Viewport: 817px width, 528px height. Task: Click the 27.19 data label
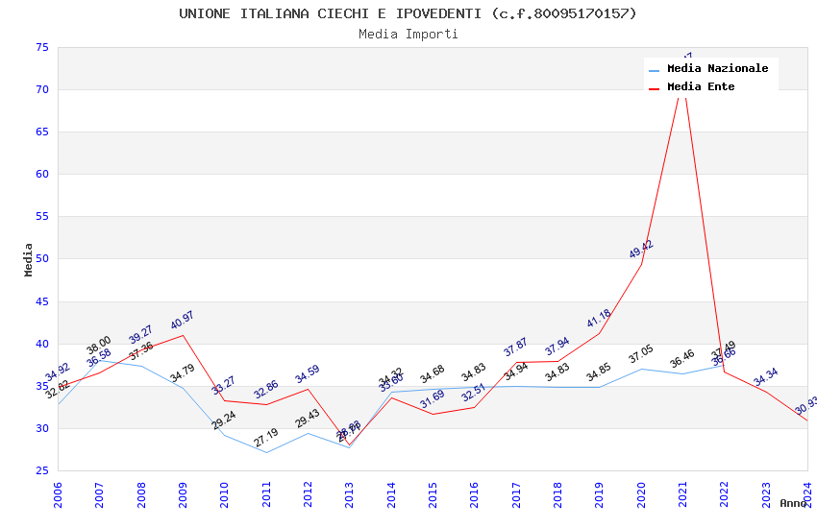[x=265, y=438]
